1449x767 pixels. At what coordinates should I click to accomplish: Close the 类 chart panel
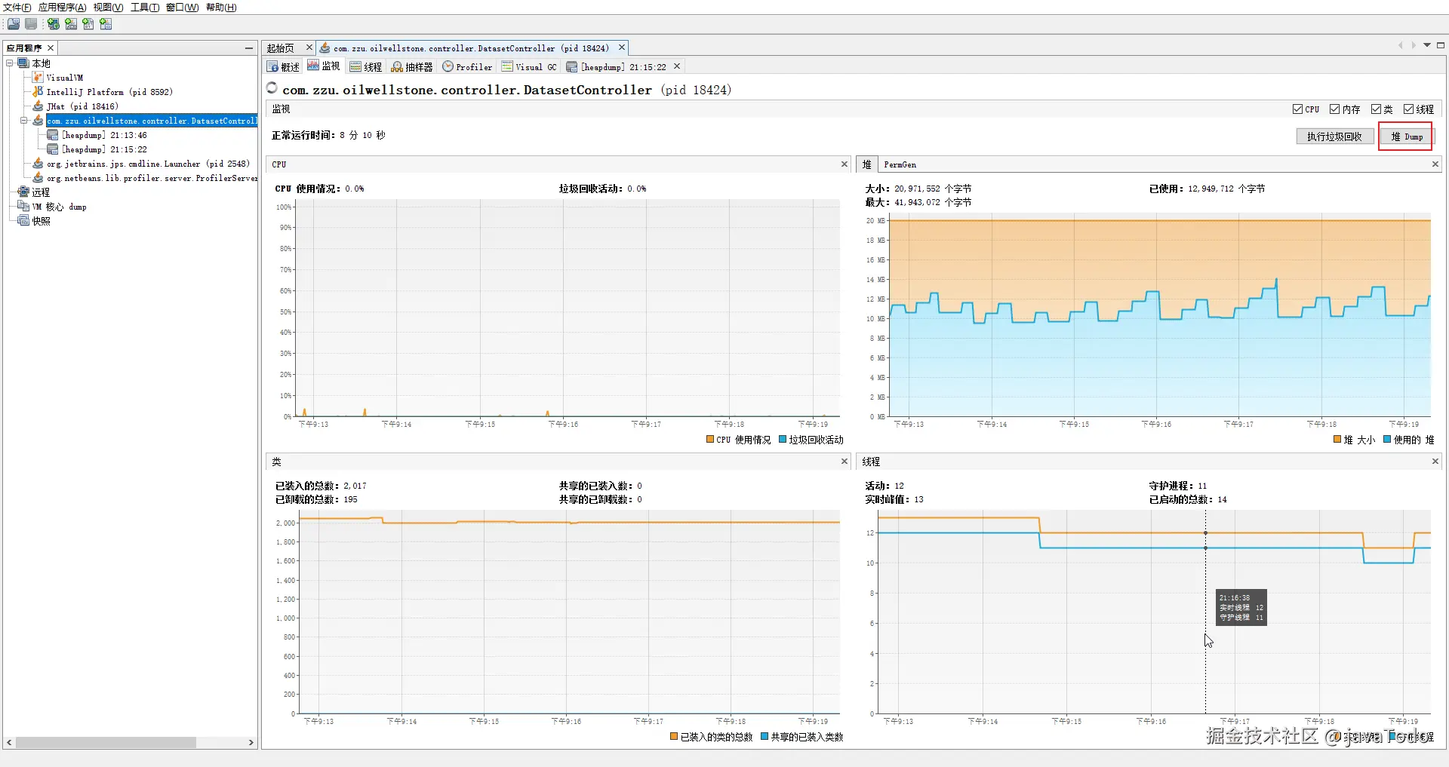(x=844, y=462)
